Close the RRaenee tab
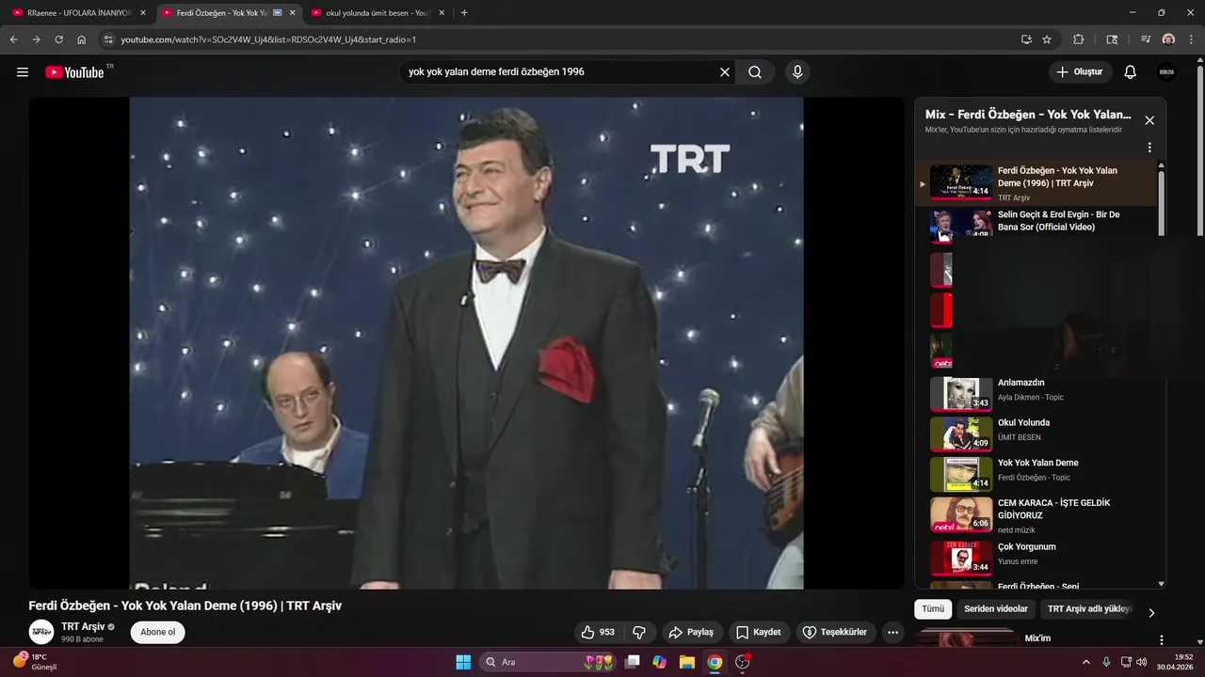 [143, 13]
